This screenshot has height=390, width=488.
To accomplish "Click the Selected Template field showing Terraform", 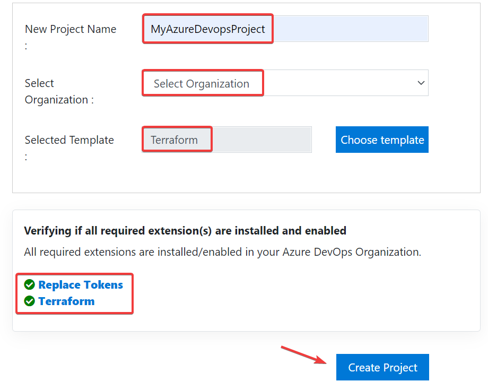I will (x=226, y=140).
